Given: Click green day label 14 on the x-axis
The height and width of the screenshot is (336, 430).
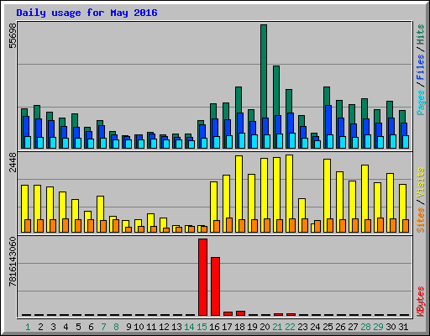Looking at the screenshot, I should pyautogui.click(x=189, y=327).
